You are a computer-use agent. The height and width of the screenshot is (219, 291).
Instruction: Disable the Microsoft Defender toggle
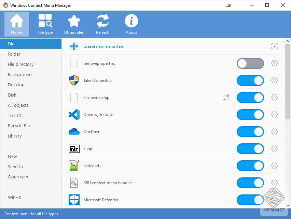point(250,200)
